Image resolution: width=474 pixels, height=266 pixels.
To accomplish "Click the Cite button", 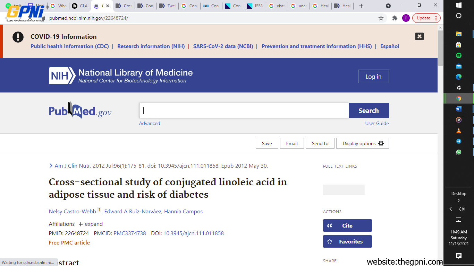I will (x=347, y=225).
